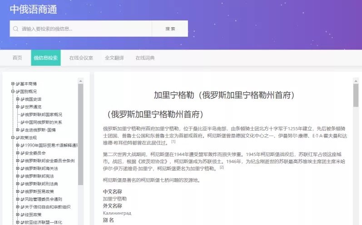Expand the 基本商情 tree node
This screenshot has height=225, width=362.
click(13, 84)
